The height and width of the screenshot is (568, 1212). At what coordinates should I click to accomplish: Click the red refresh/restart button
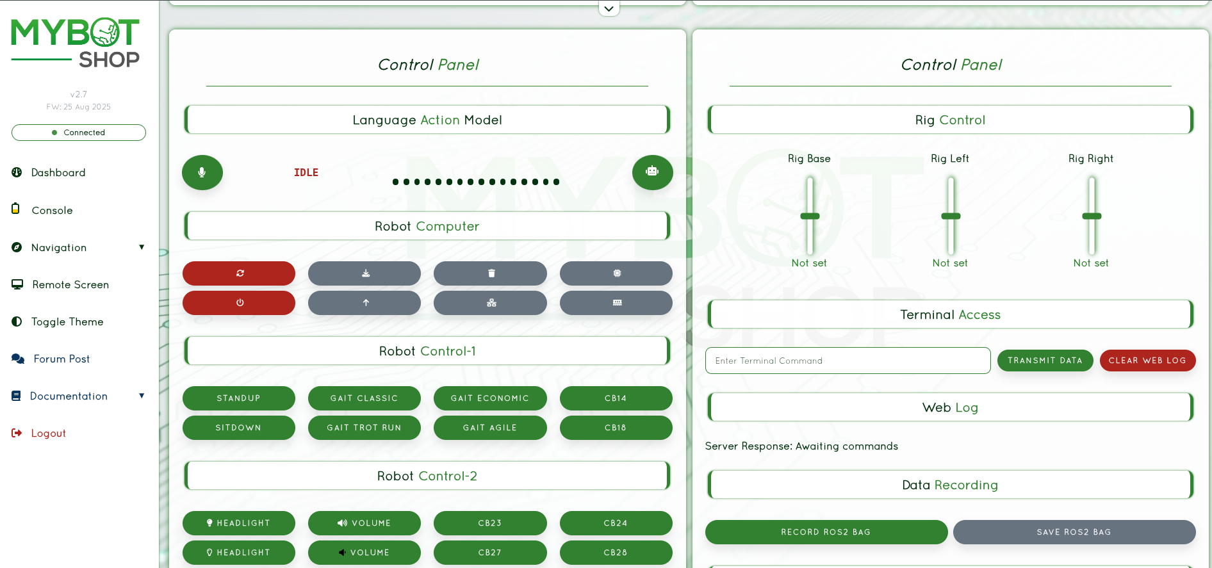click(239, 273)
